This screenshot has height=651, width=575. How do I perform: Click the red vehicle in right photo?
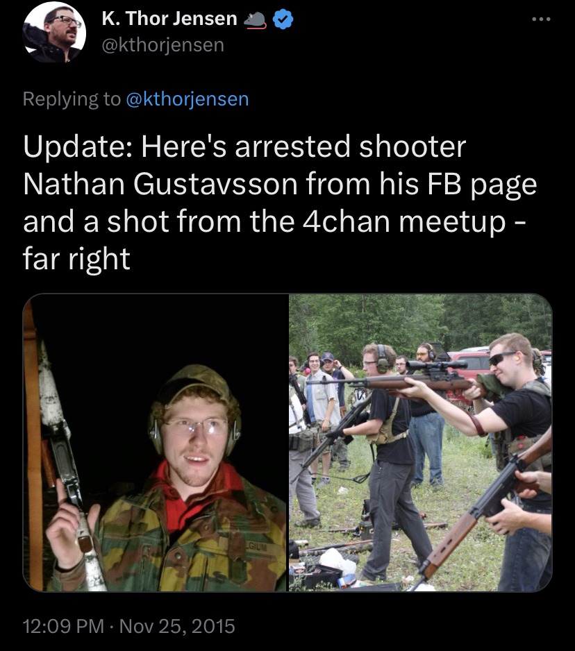pos(469,369)
